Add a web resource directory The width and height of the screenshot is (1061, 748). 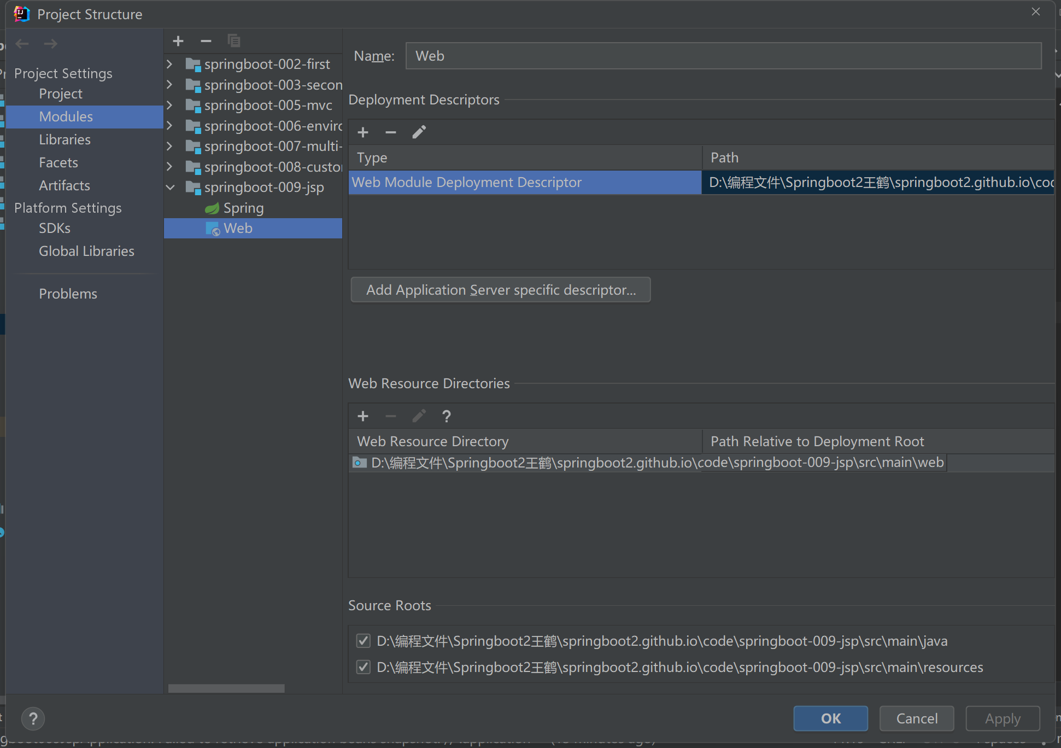coord(363,416)
